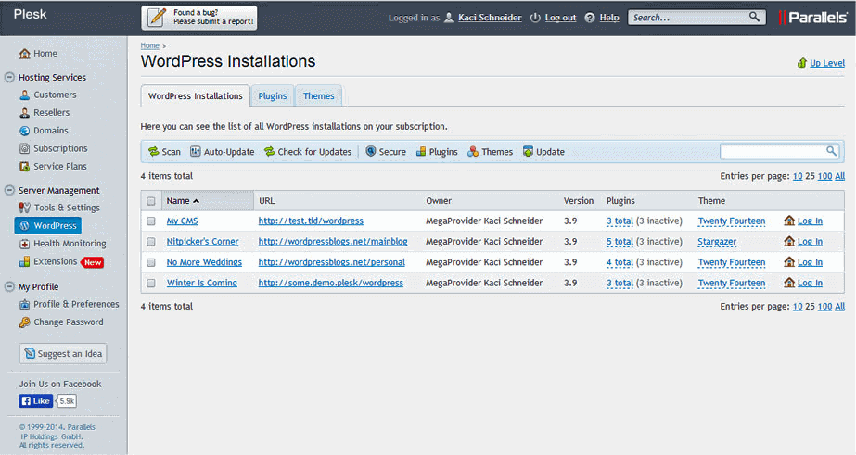The image size is (856, 455).
Task: Click Check for Updates
Action: 308,152
